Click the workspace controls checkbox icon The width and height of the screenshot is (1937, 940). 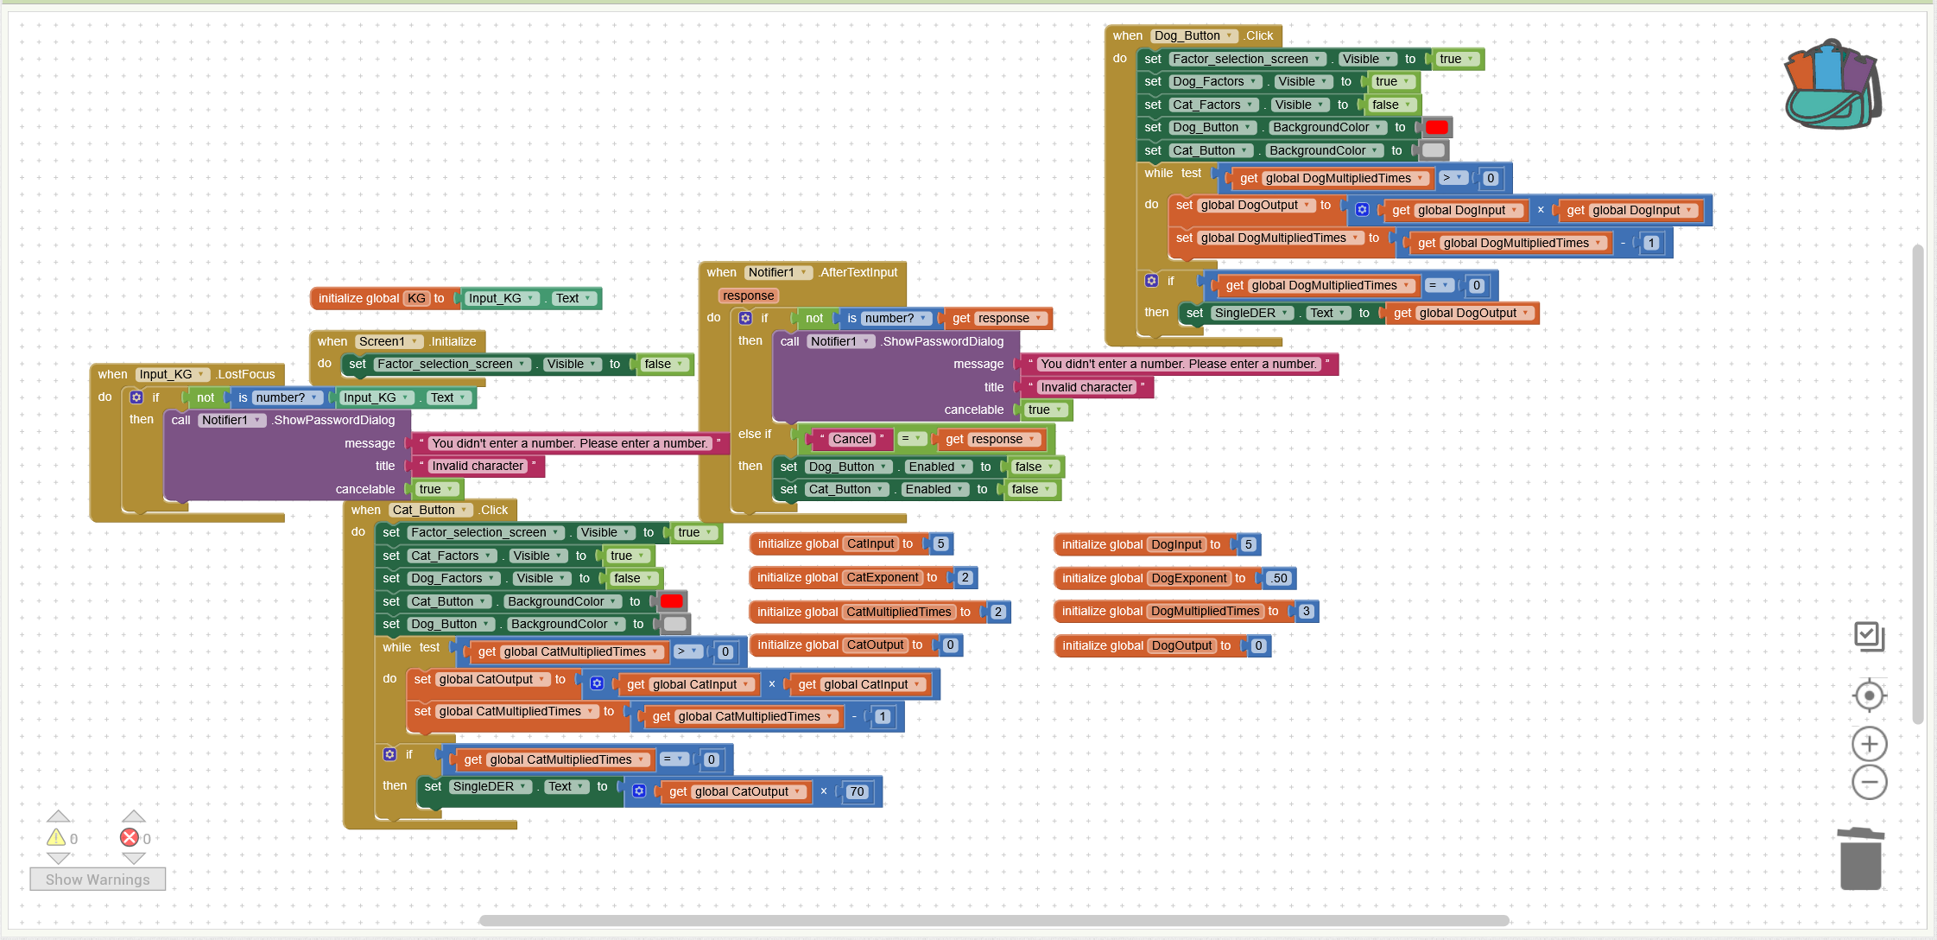point(1869,637)
